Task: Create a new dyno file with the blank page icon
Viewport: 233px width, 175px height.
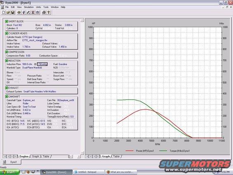Action: tap(3, 12)
